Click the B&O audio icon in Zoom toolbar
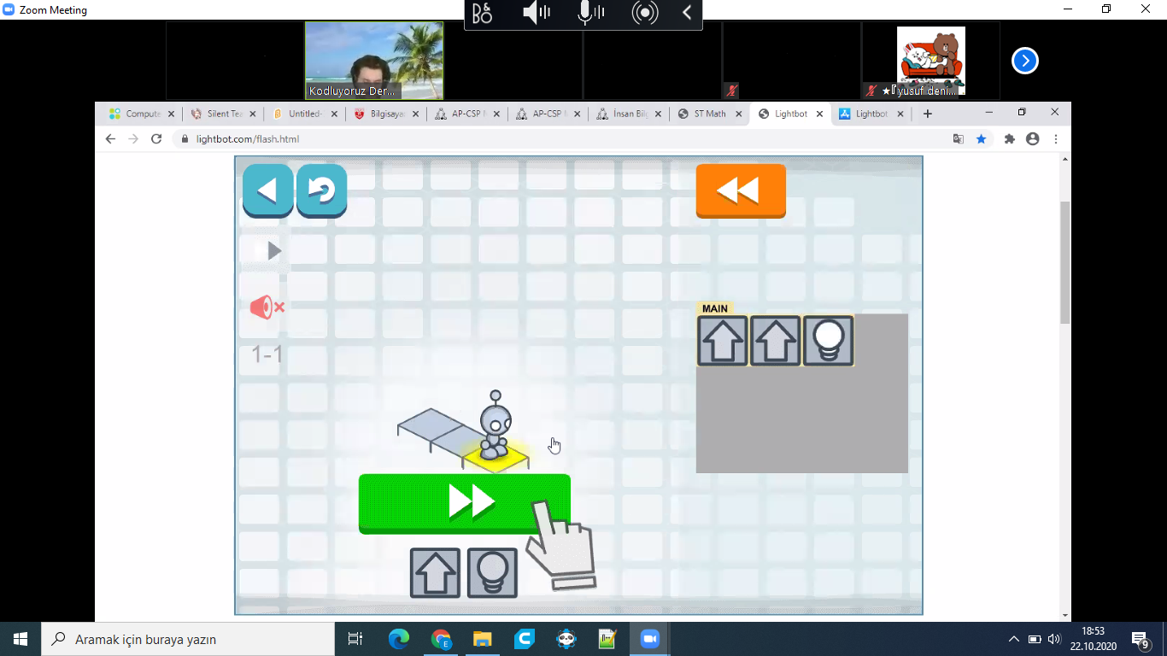Image resolution: width=1167 pixels, height=656 pixels. click(483, 13)
